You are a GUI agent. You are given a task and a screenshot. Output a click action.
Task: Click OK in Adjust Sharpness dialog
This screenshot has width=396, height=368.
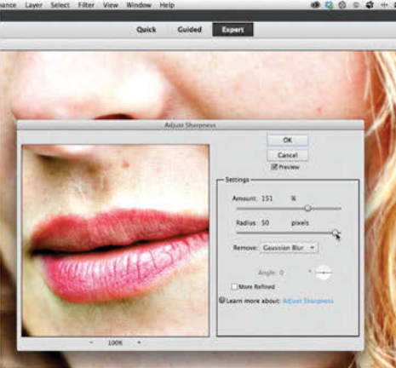[287, 140]
